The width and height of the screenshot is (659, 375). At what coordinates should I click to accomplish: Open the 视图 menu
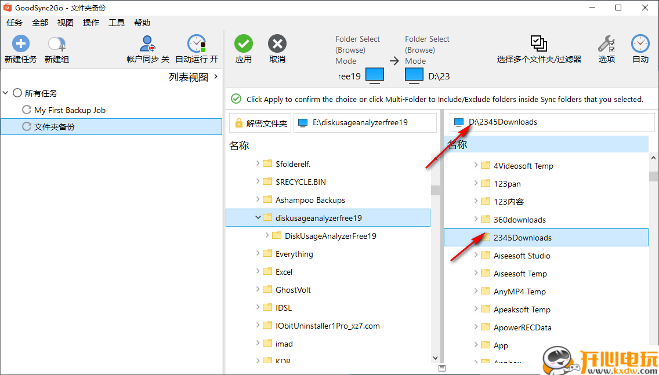click(66, 23)
